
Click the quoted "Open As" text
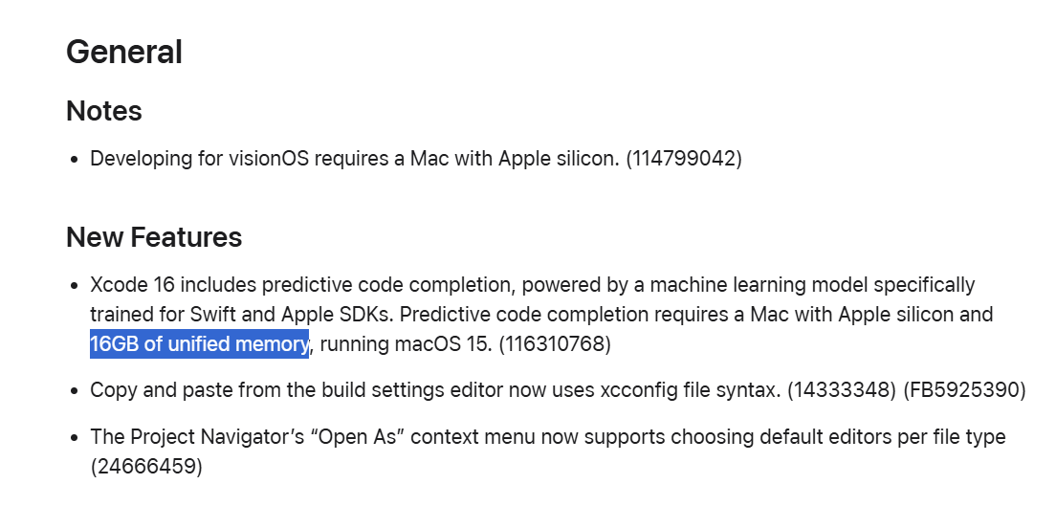[360, 436]
